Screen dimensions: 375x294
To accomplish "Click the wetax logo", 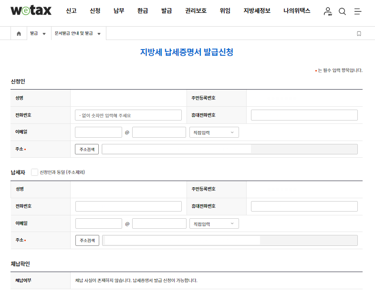I will click(31, 10).
